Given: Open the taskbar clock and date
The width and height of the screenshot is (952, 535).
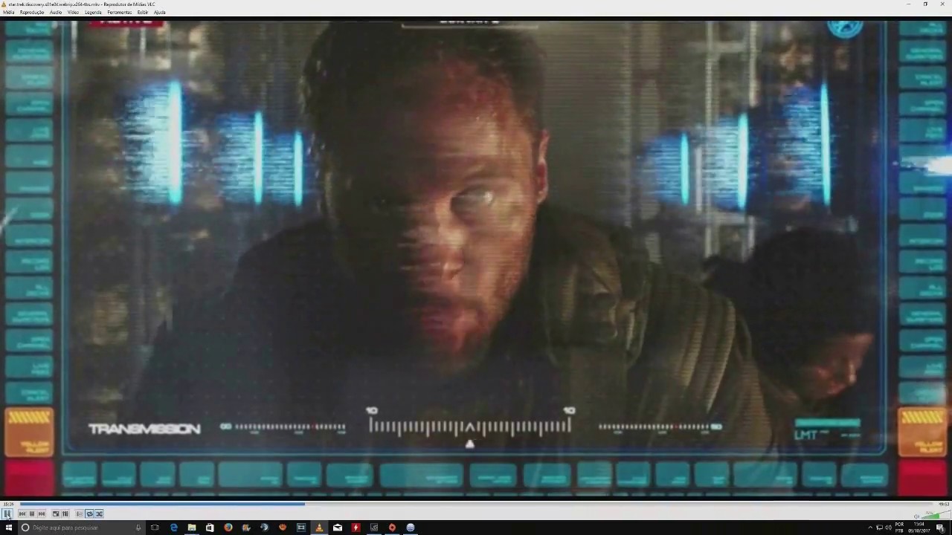Looking at the screenshot, I should click(x=919, y=528).
